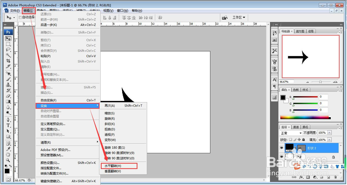This screenshot has width=347, height=185.
Task: Open the Character panel icon
Action: pos(274,80)
